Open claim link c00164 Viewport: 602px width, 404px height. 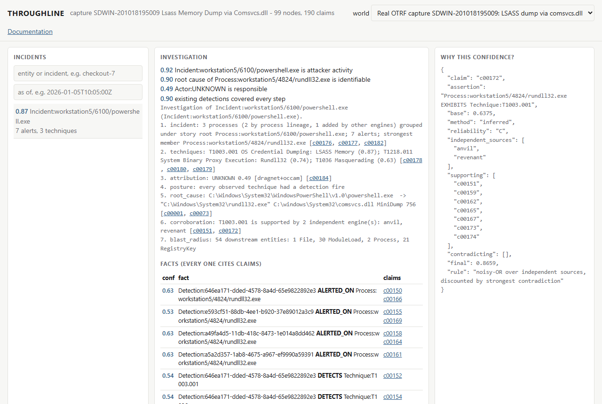pyautogui.click(x=393, y=342)
